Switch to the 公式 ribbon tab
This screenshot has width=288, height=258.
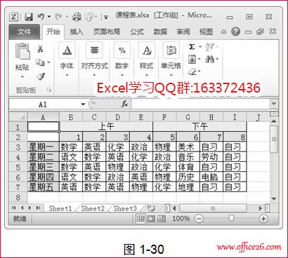click(137, 32)
